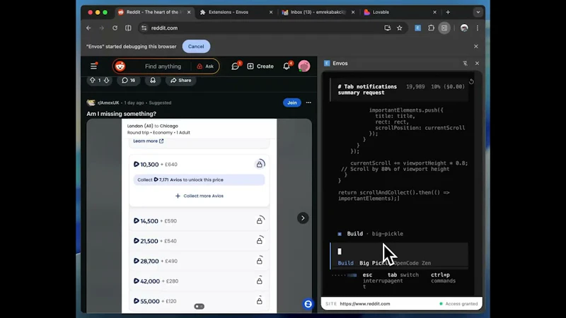Click the site info icon in address bar
The image size is (566, 318).
pos(144,28)
